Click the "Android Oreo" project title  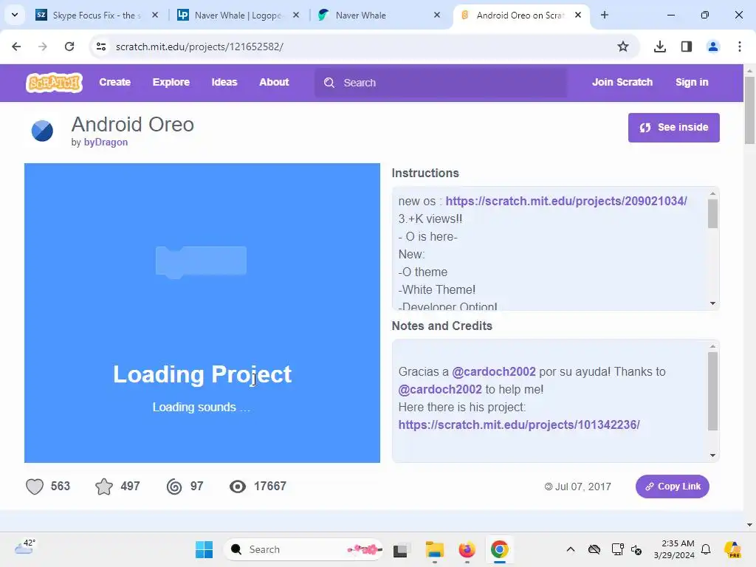(x=133, y=124)
